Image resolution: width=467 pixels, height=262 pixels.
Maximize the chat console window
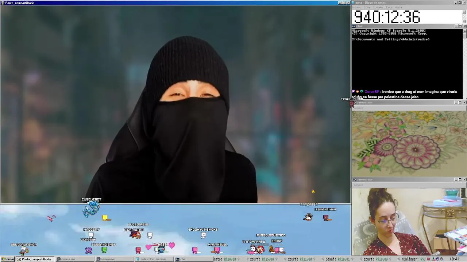coord(460,26)
